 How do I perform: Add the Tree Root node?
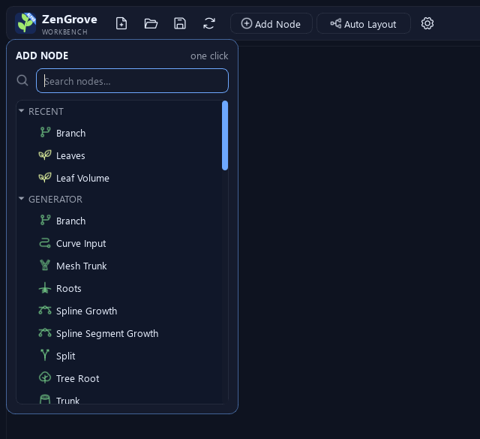click(x=78, y=378)
